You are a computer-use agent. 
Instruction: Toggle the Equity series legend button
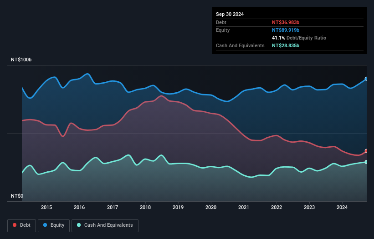point(54,225)
